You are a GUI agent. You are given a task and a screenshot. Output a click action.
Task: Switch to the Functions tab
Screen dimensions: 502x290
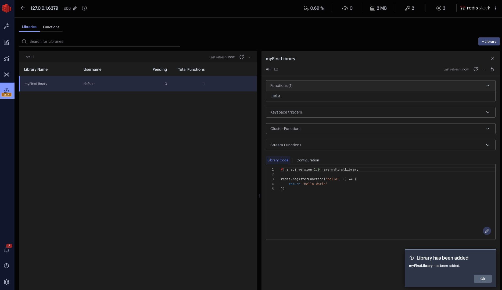(51, 27)
